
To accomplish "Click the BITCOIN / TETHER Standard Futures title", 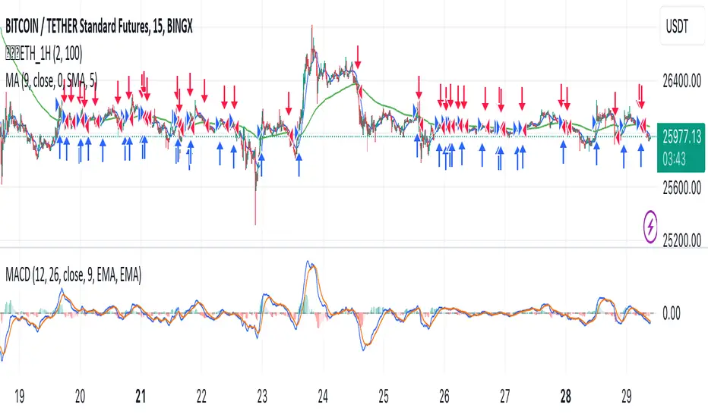I will click(x=99, y=27).
